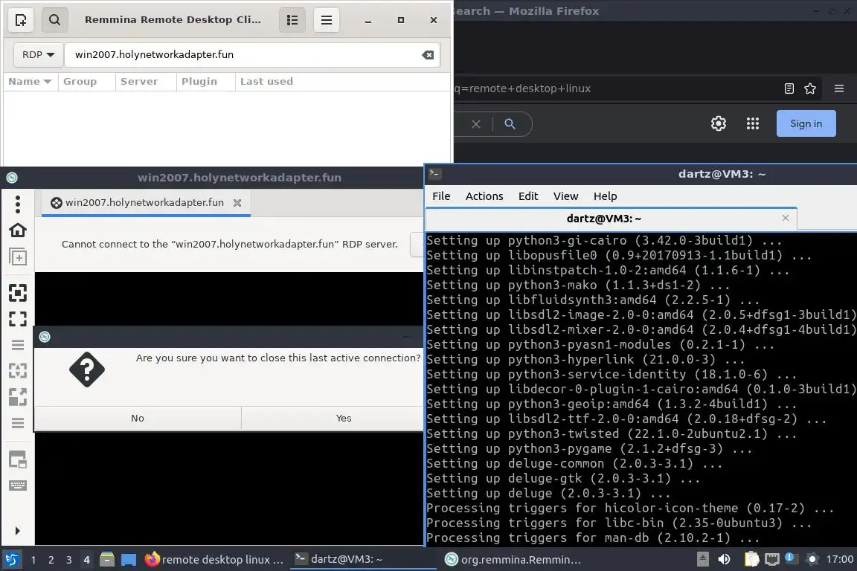Open Google settings gear icon

718,123
